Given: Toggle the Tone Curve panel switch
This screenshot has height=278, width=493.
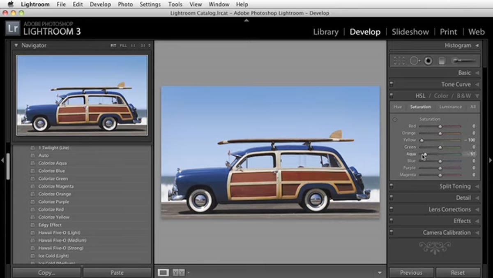Looking at the screenshot, I should (x=392, y=84).
